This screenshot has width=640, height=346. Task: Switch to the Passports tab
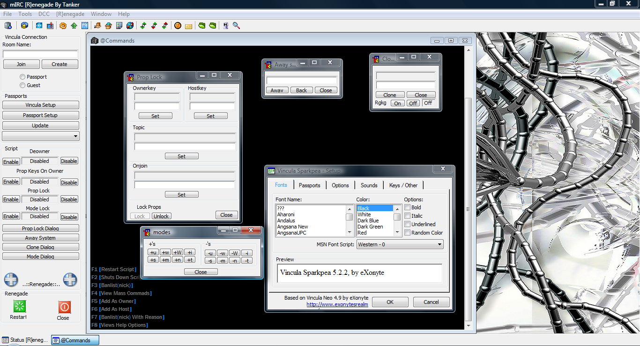[310, 185]
